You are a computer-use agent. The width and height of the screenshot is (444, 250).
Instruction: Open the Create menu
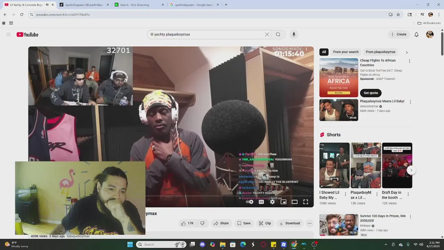[x=399, y=34]
